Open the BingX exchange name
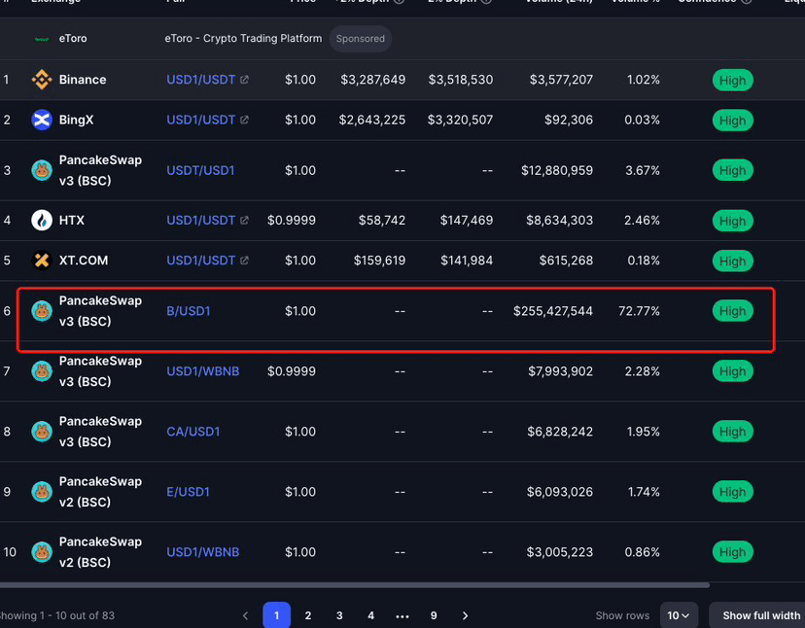Image resolution: width=805 pixels, height=628 pixels. 77,120
